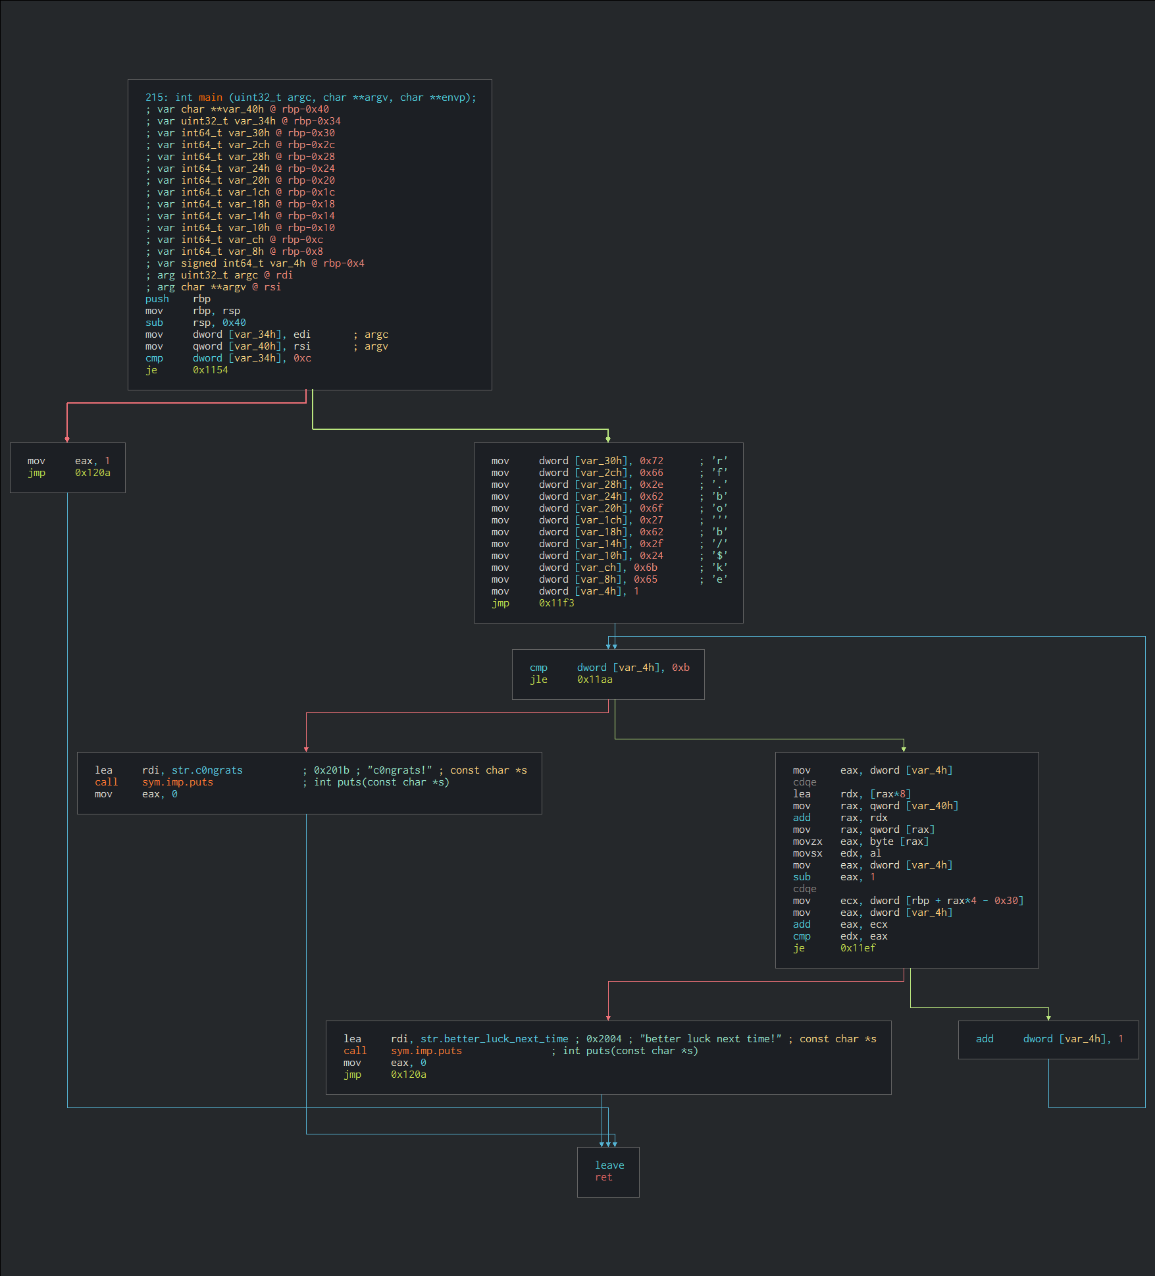
Task: Click the 'movsx edx, al' instruction
Action: 837,853
